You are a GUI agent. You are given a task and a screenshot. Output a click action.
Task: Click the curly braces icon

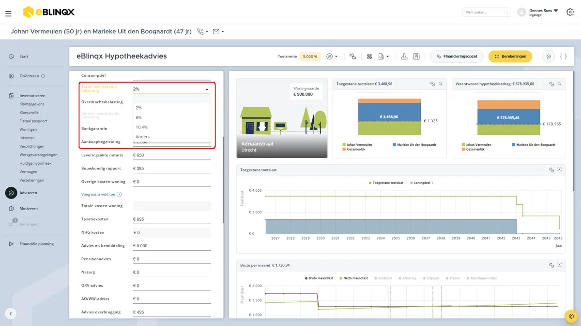[x=563, y=57]
